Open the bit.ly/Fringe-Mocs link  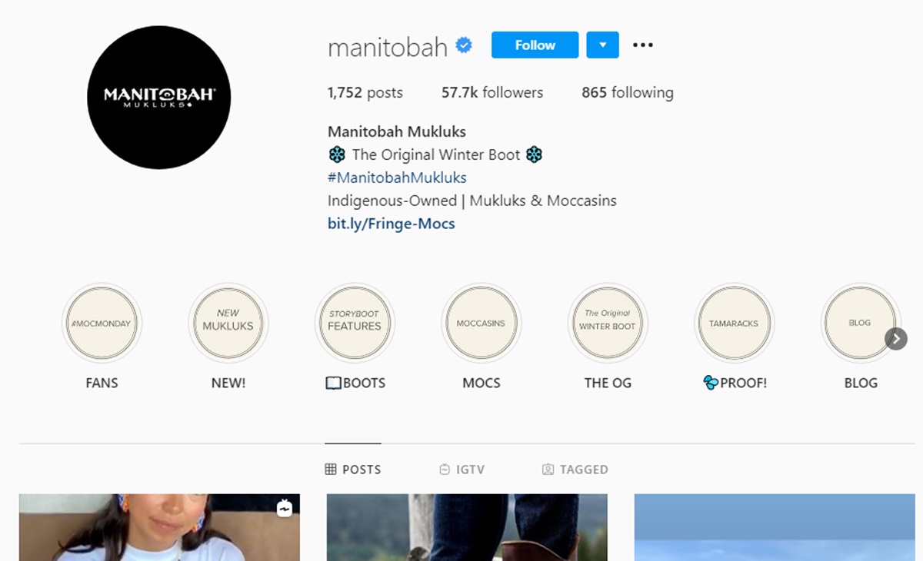click(x=392, y=224)
